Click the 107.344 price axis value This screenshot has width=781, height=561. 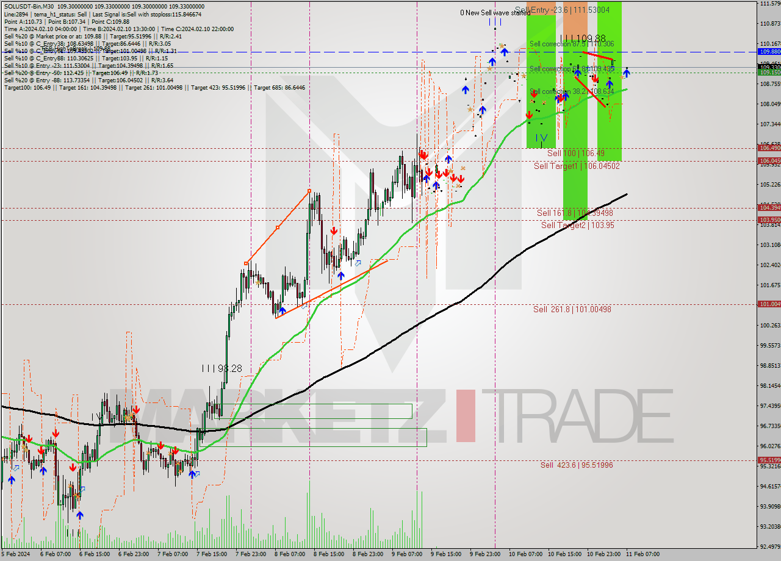point(770,124)
